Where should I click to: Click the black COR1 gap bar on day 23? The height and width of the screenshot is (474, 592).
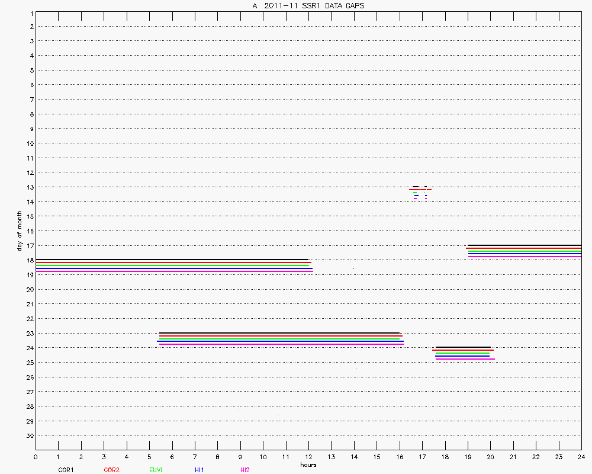[x=279, y=333]
